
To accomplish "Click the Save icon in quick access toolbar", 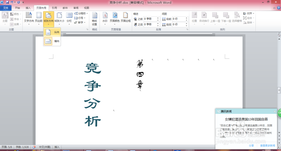I will point(7,2).
